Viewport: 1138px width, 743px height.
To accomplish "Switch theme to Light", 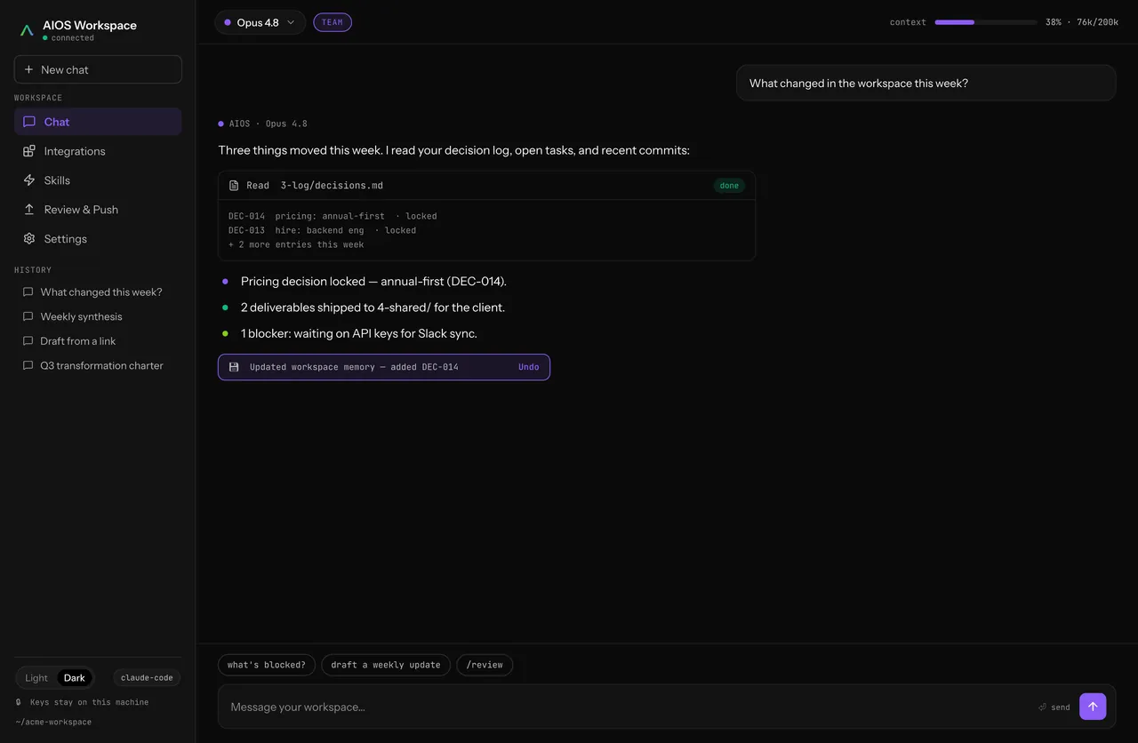I will (x=36, y=678).
